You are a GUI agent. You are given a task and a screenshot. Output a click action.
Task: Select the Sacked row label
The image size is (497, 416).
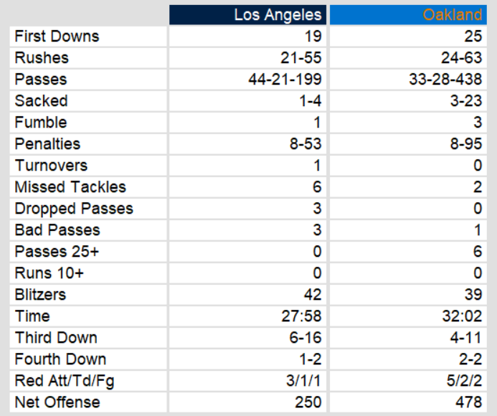point(42,101)
